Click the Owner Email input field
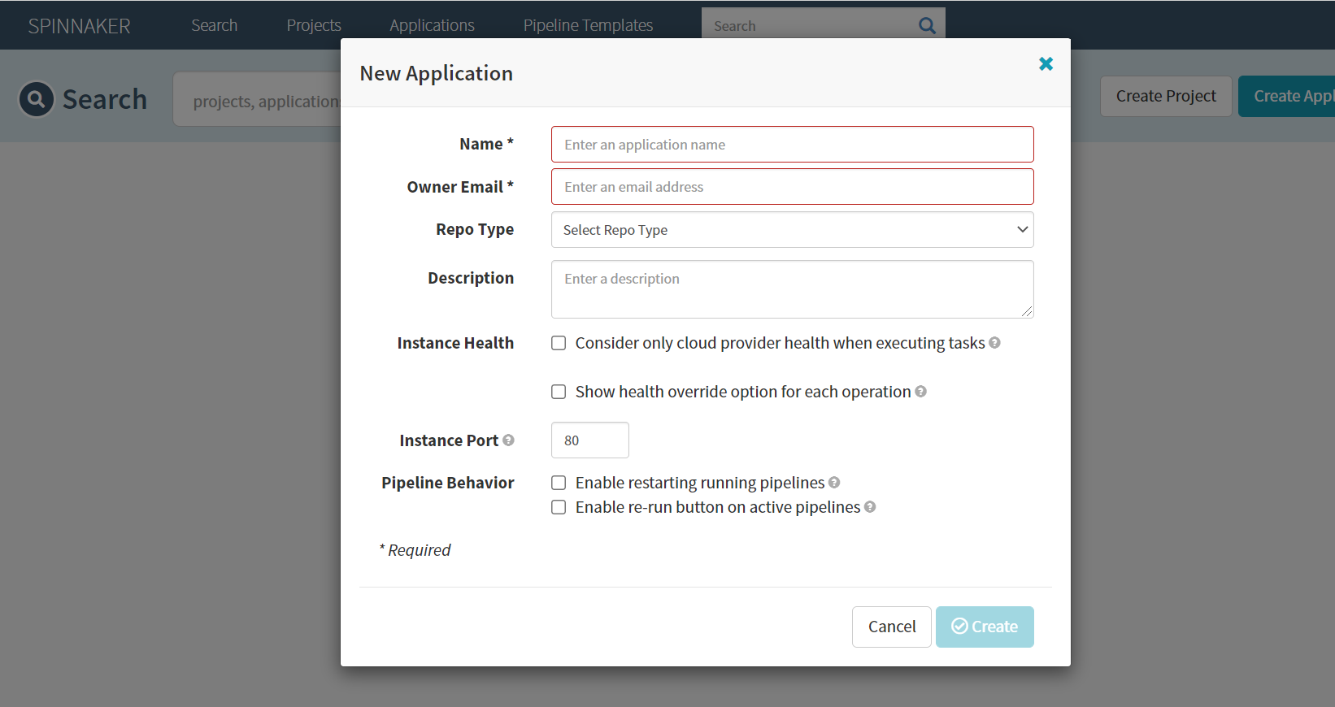Image resolution: width=1335 pixels, height=707 pixels. [x=792, y=187]
